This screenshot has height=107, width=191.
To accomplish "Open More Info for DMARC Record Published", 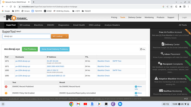I will click(x=138, y=88).
